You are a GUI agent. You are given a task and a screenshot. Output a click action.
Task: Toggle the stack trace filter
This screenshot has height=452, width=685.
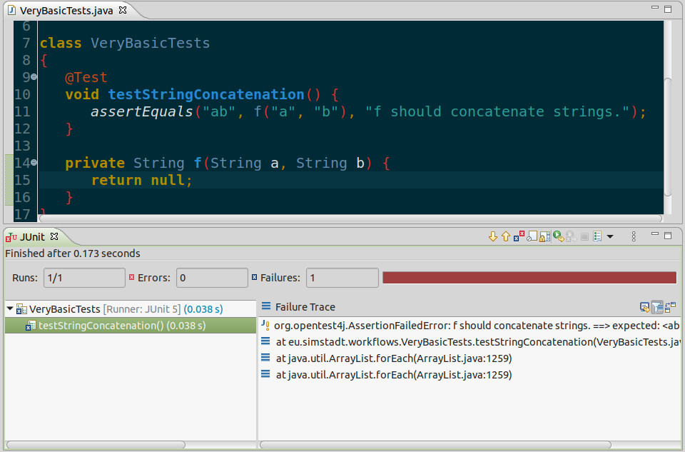[657, 307]
